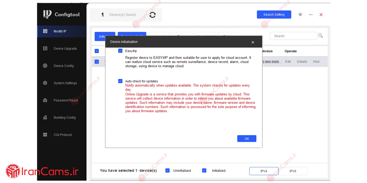
Task: Click the Version column header
Action: pos(267,51)
